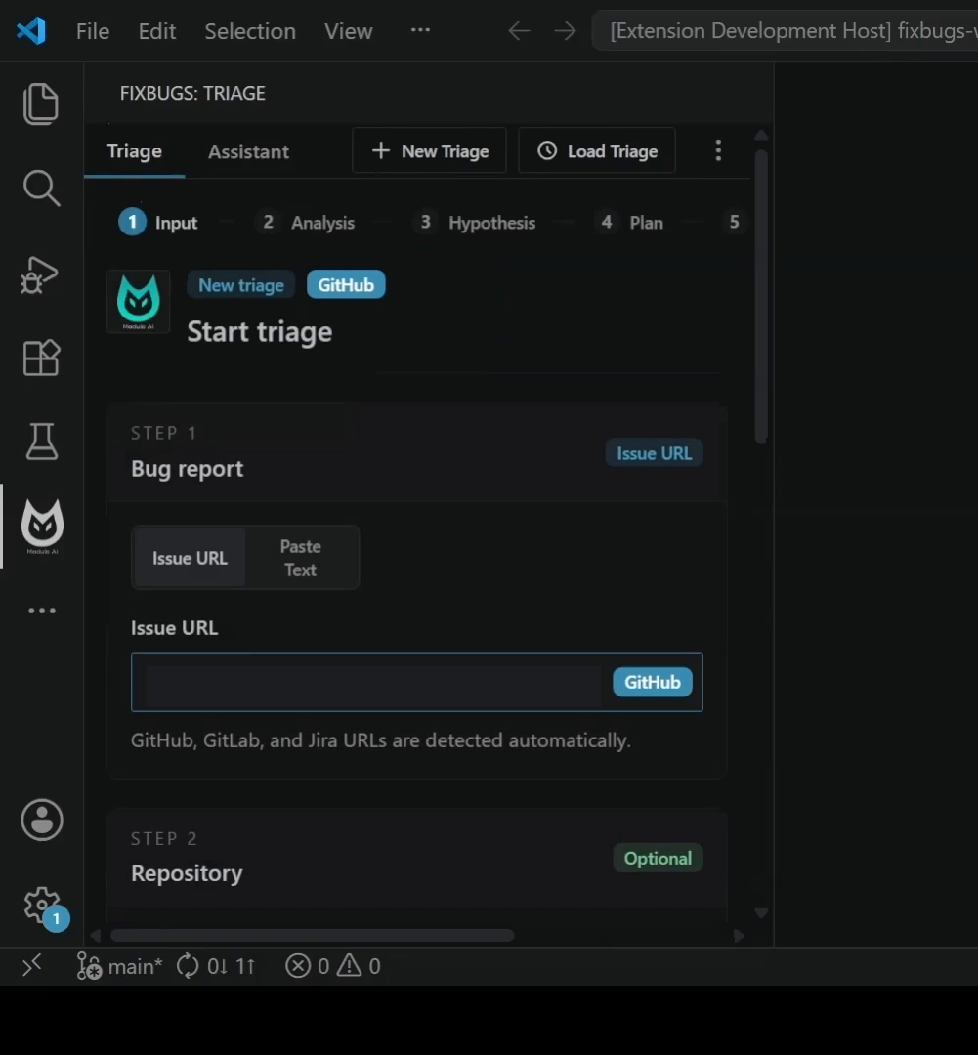Open the Manage gear icon

click(x=42, y=905)
